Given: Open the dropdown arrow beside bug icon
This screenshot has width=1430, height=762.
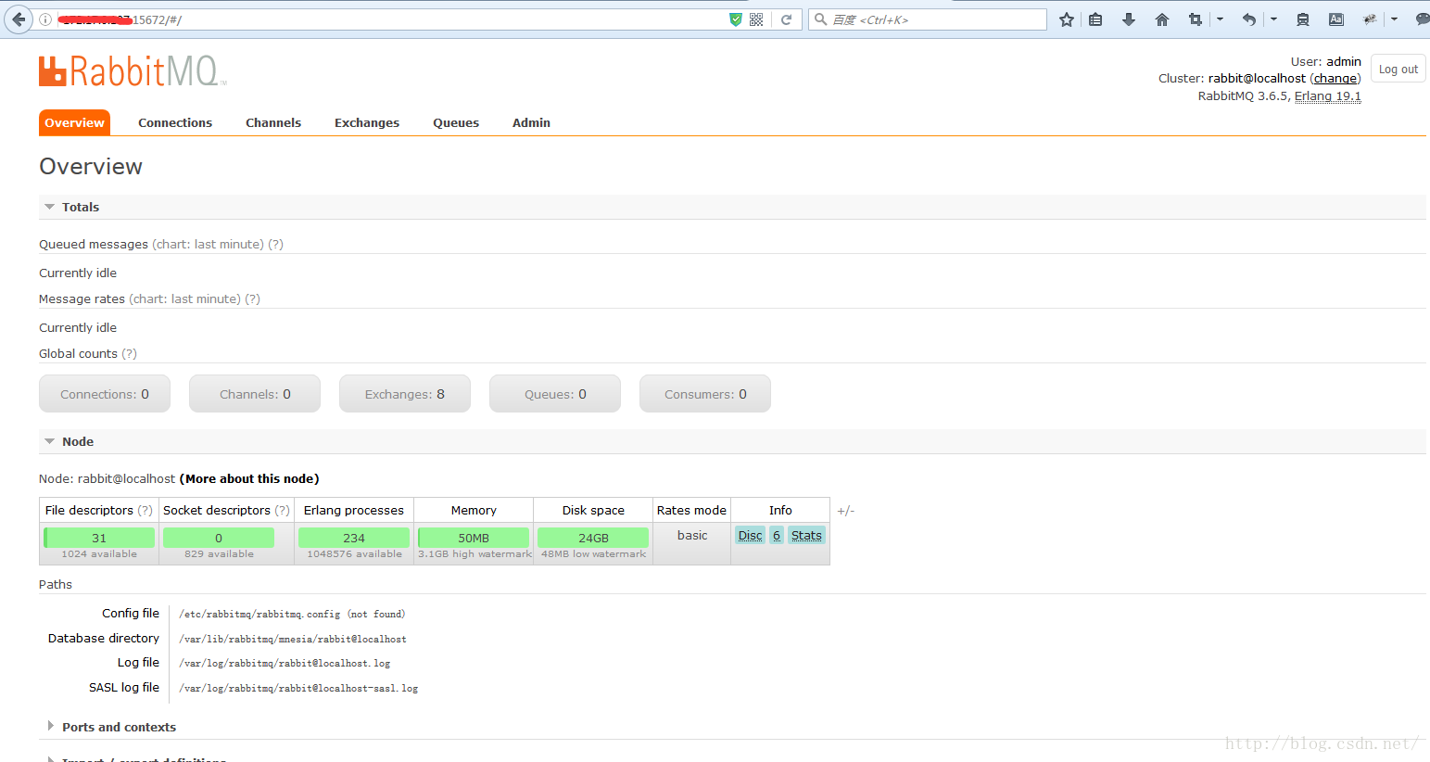Looking at the screenshot, I should [1394, 19].
